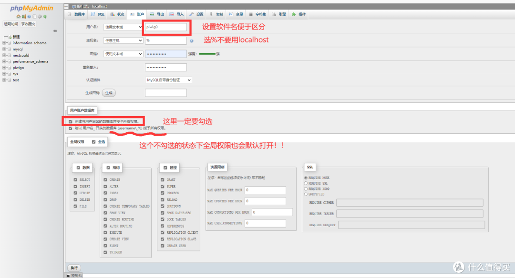Viewport: 515px width, 278px height.
Task: Select SPECIFIED SSL radio option
Action: [x=306, y=194]
